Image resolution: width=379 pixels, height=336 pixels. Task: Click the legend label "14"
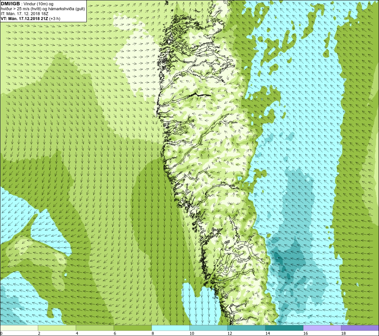click(268, 334)
